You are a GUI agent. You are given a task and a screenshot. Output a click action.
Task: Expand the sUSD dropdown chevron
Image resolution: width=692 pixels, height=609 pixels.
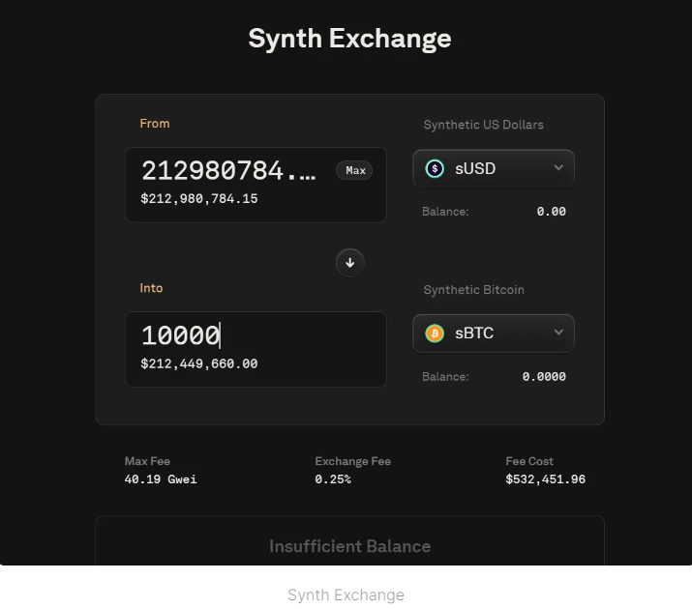[x=558, y=168]
